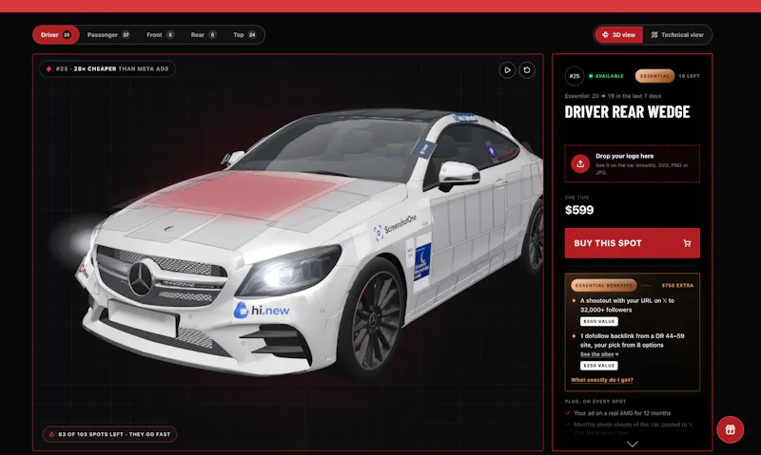Click the 28x cheaper than Meta Ads badge

(x=107, y=68)
